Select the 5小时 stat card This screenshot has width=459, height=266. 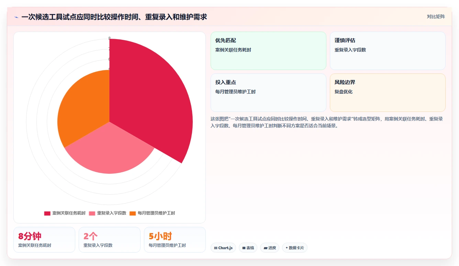pos(175,240)
